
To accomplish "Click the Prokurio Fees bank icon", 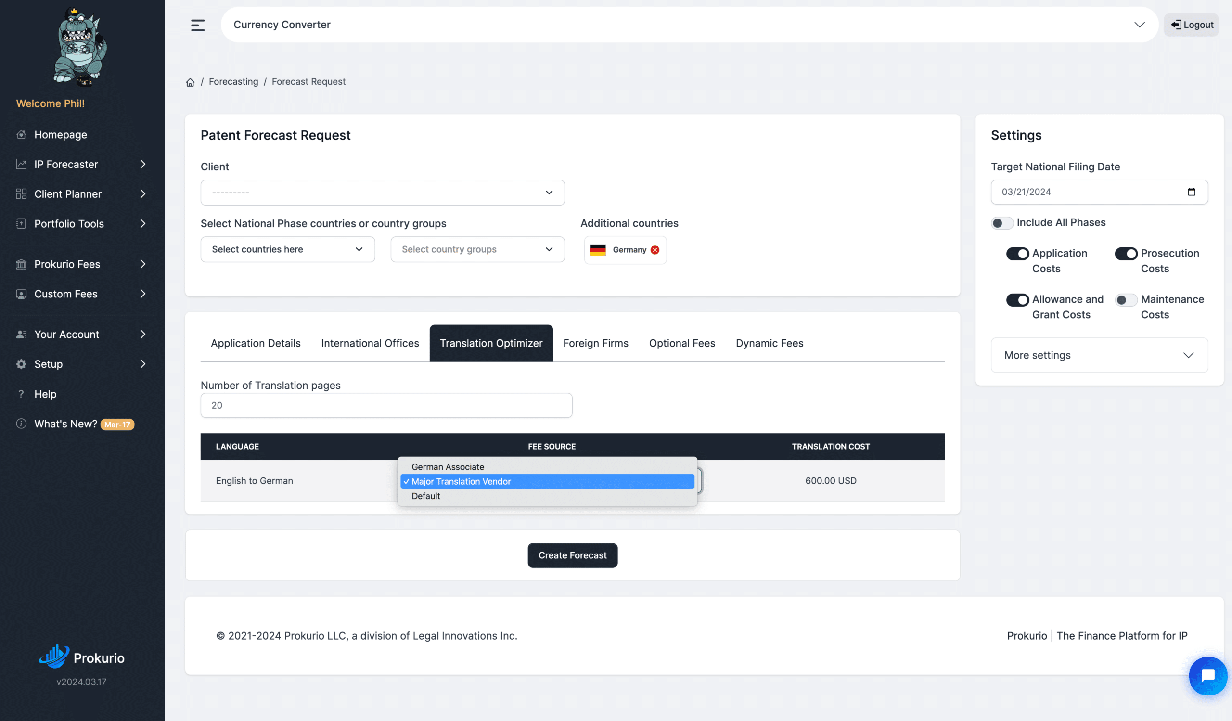I will [x=21, y=264].
